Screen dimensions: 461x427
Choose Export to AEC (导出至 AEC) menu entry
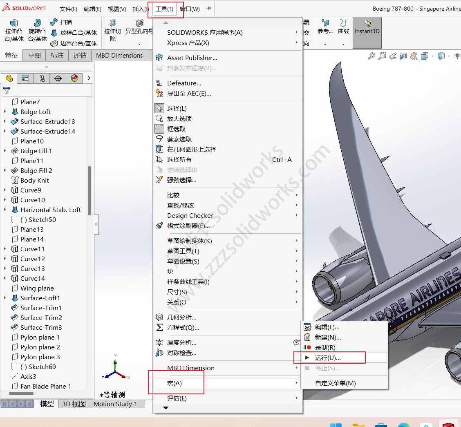[228, 94]
